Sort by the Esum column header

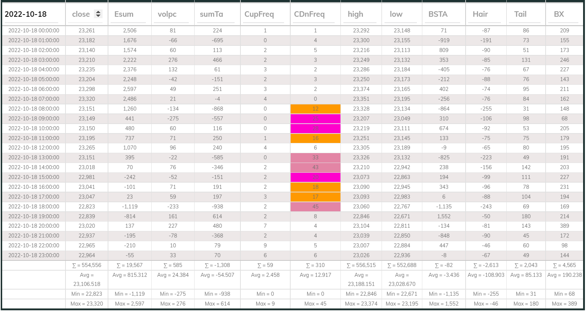click(x=124, y=14)
